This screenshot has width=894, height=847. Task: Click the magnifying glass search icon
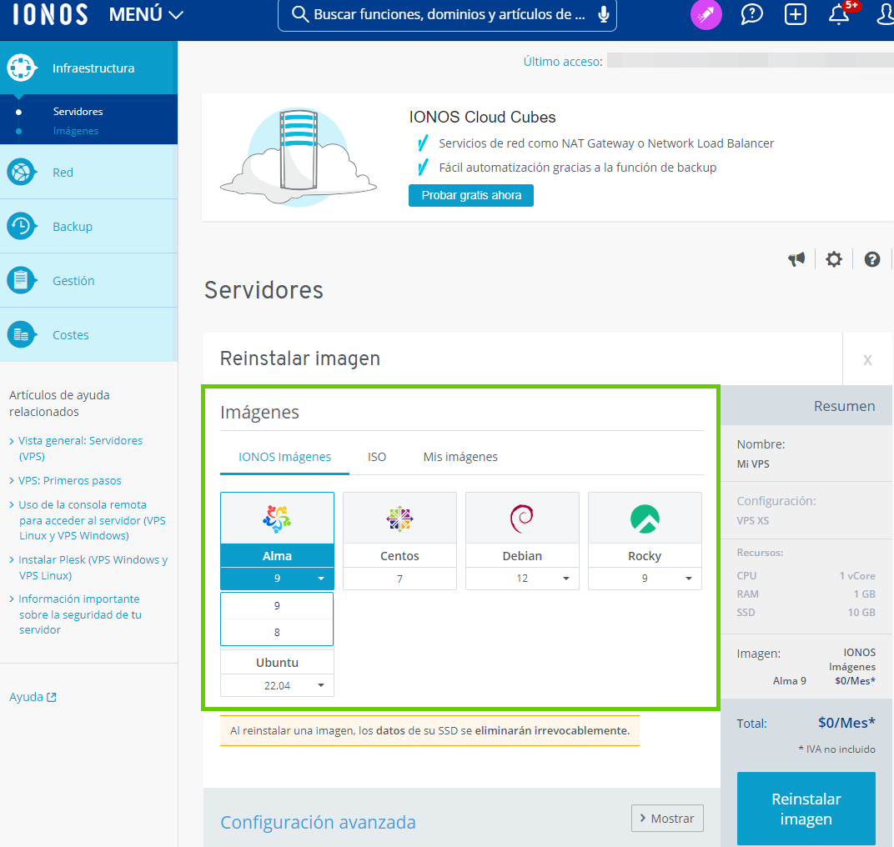click(x=300, y=14)
